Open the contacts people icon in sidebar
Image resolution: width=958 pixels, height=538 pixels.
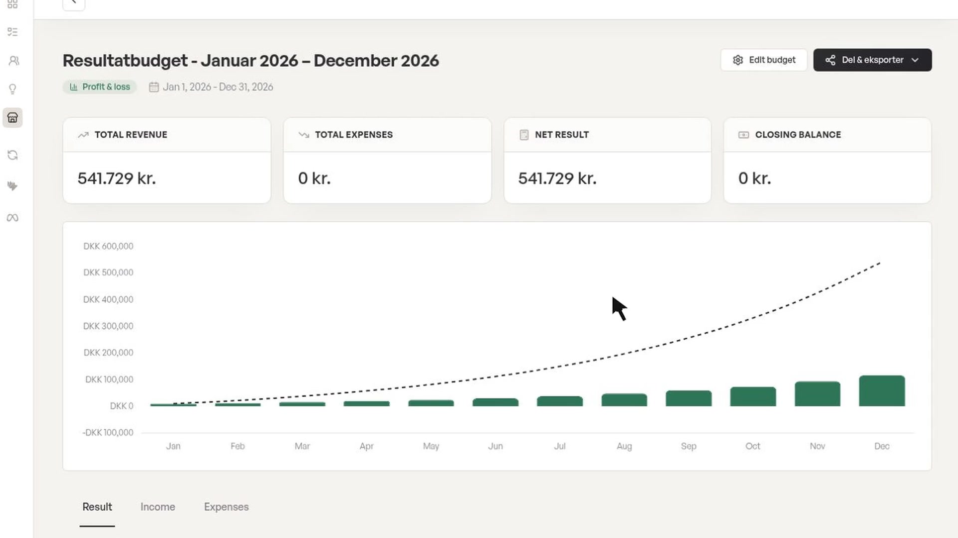click(x=13, y=61)
